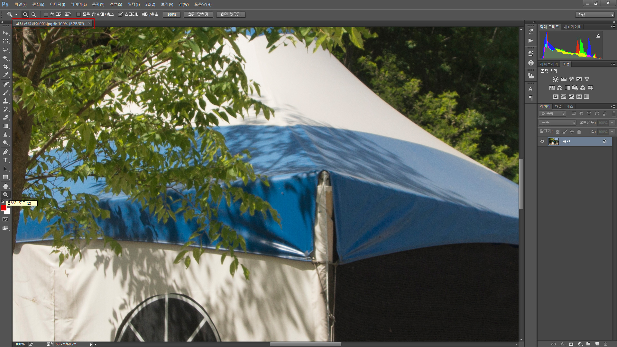This screenshot has width=617, height=347.
Task: Open the layer filter type '종류' dropdown
Action: click(x=552, y=114)
